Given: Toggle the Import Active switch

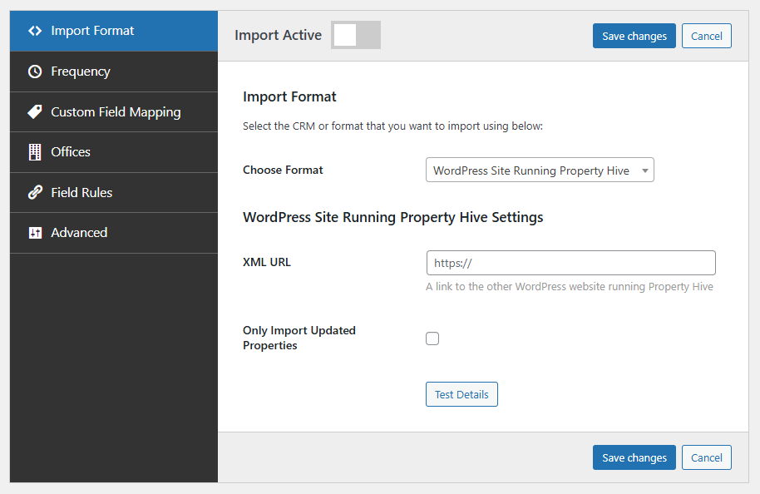Looking at the screenshot, I should tap(356, 35).
